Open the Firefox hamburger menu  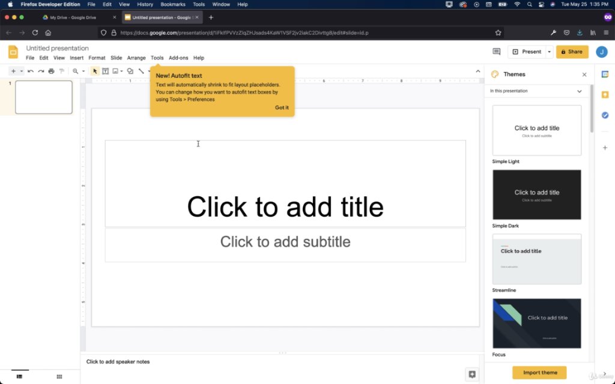(x=606, y=33)
